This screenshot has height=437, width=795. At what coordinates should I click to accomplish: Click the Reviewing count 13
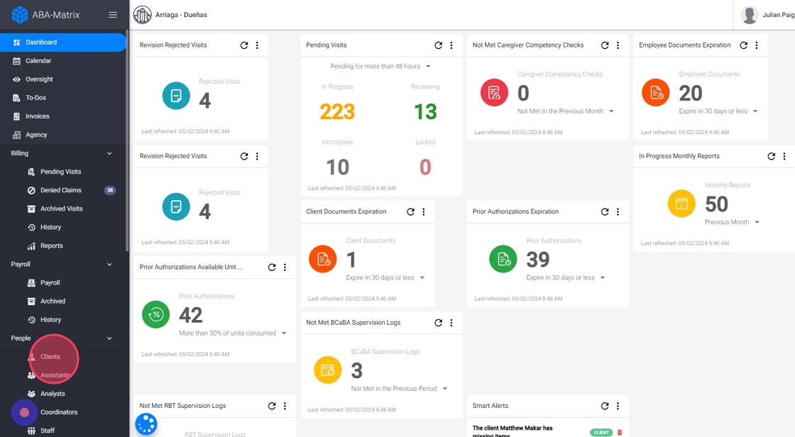[425, 111]
